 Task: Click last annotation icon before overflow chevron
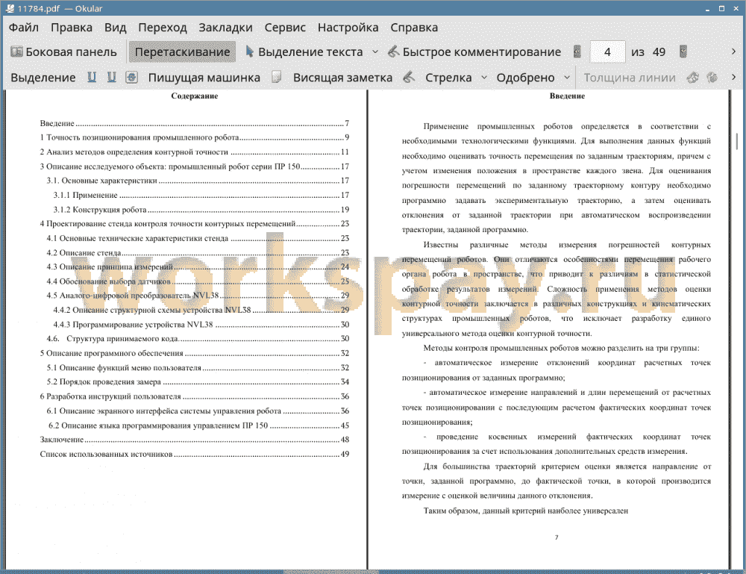tap(712, 77)
